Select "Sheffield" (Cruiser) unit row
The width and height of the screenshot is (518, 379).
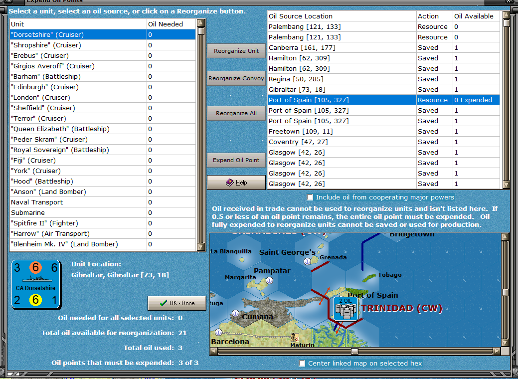[103, 108]
